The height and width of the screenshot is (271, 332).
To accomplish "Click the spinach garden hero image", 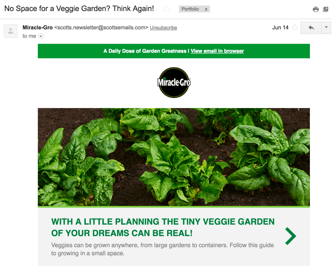I will (x=174, y=157).
